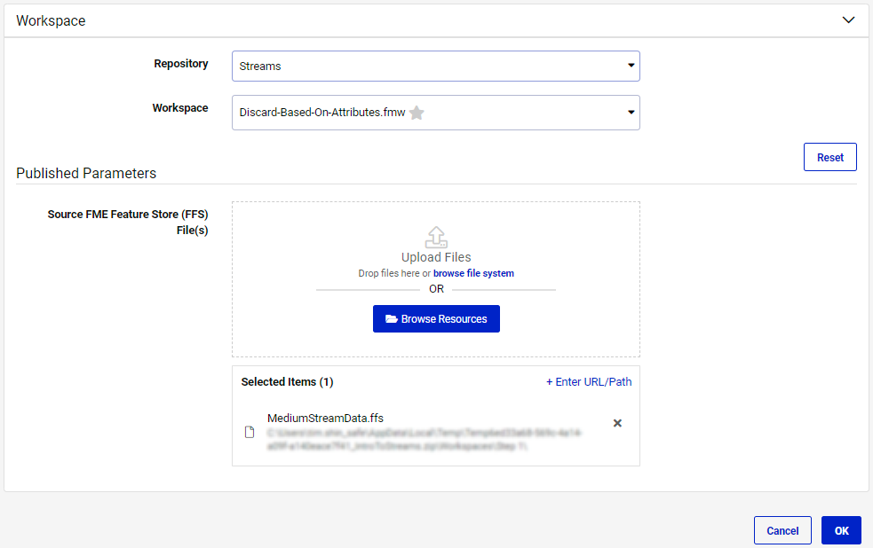
Task: Click the Browse Resources button
Action: (436, 318)
